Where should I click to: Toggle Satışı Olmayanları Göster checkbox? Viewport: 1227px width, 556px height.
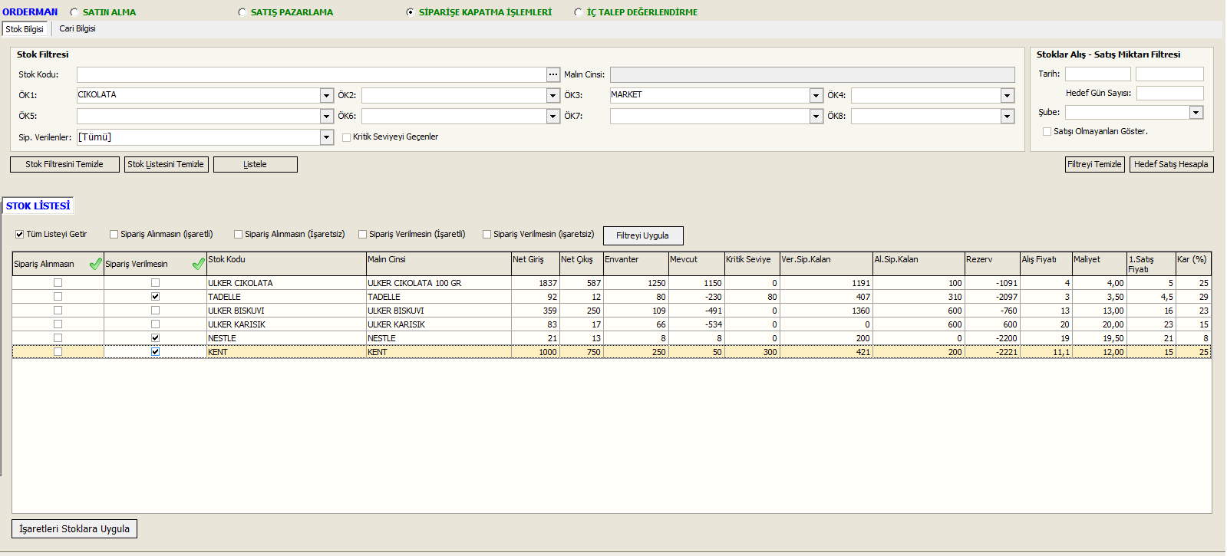click(1047, 132)
